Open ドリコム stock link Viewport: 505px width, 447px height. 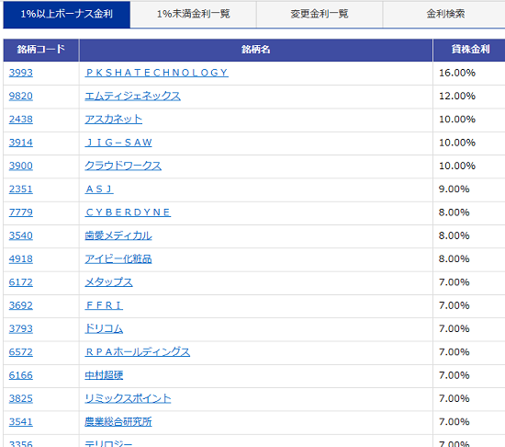pyautogui.click(x=104, y=328)
